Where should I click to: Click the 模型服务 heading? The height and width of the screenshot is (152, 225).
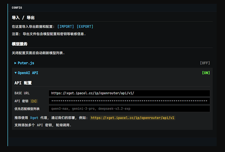point(20,44)
